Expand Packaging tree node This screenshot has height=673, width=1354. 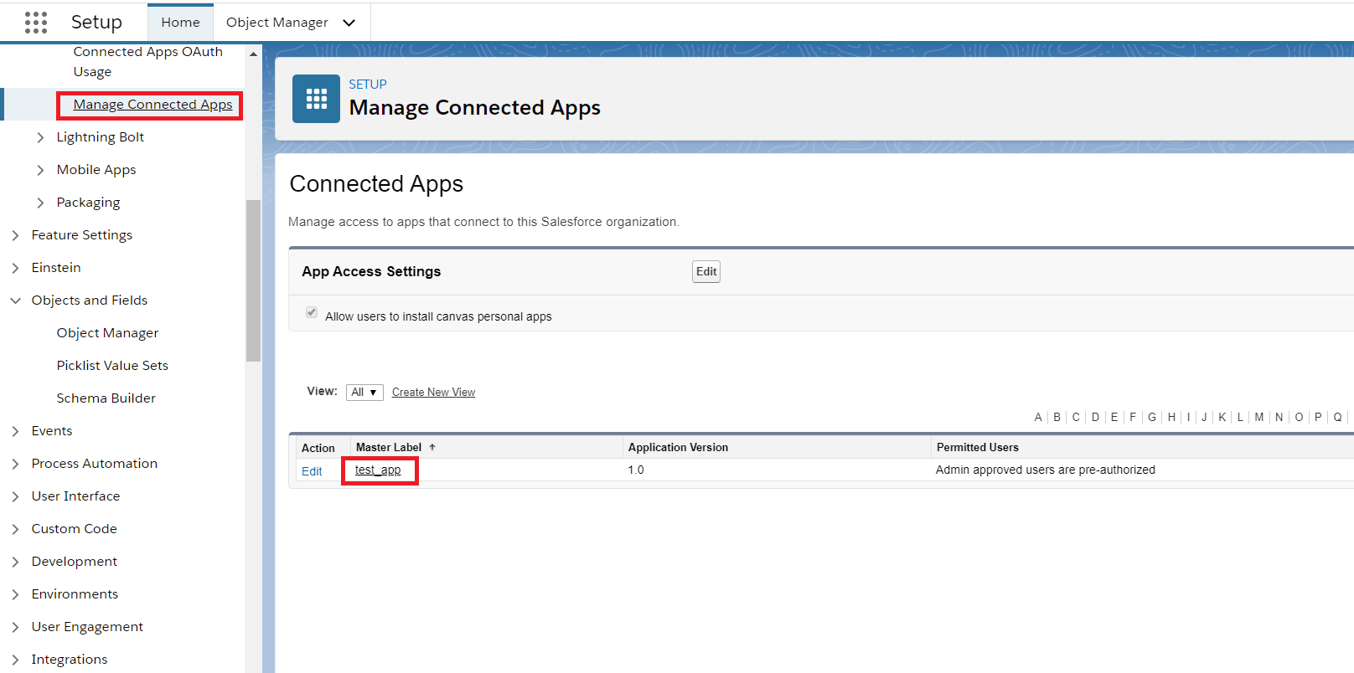40,203
